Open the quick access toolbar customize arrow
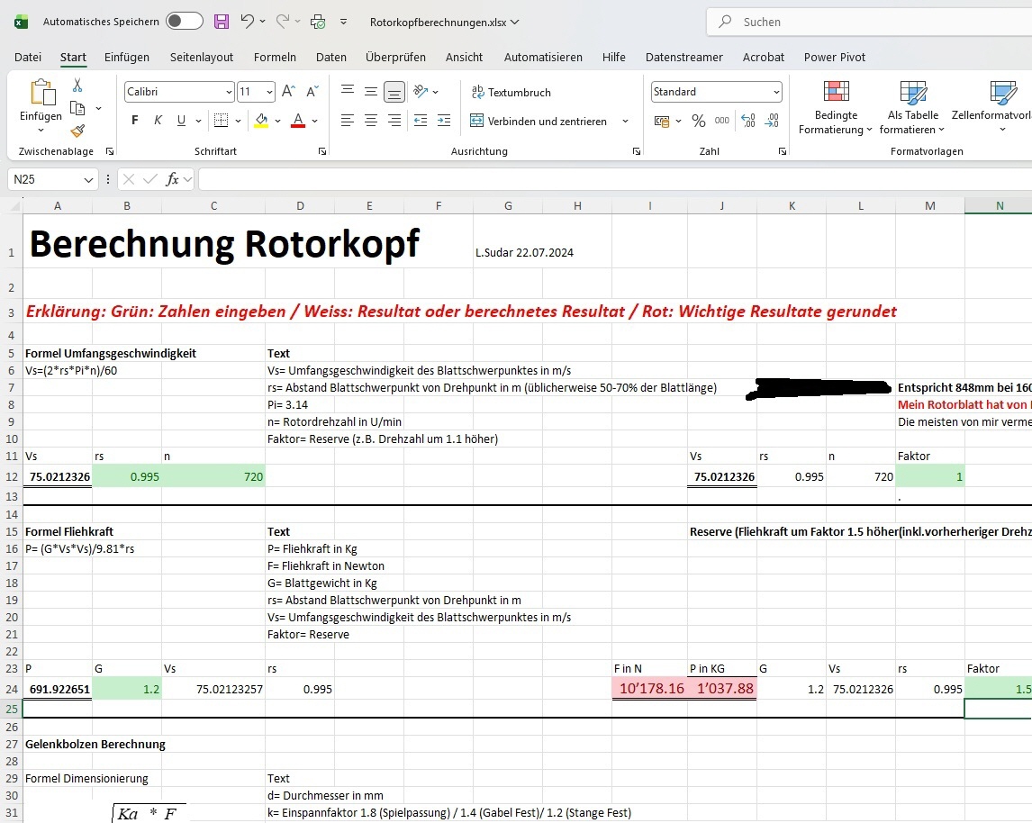 pyautogui.click(x=344, y=22)
